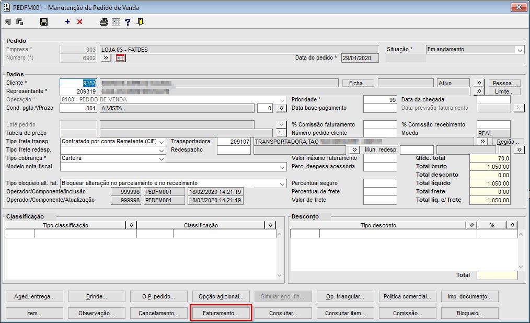Click the Número pedido cliente field
The height and width of the screenshot is (323, 530).
tap(380, 133)
